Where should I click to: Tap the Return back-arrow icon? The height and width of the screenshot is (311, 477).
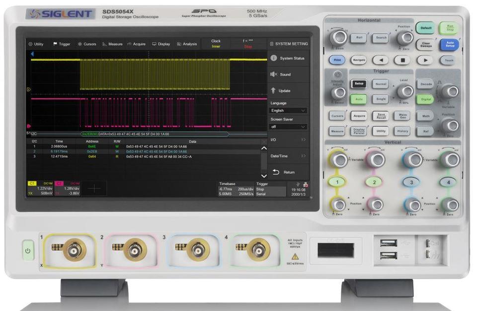click(x=276, y=172)
